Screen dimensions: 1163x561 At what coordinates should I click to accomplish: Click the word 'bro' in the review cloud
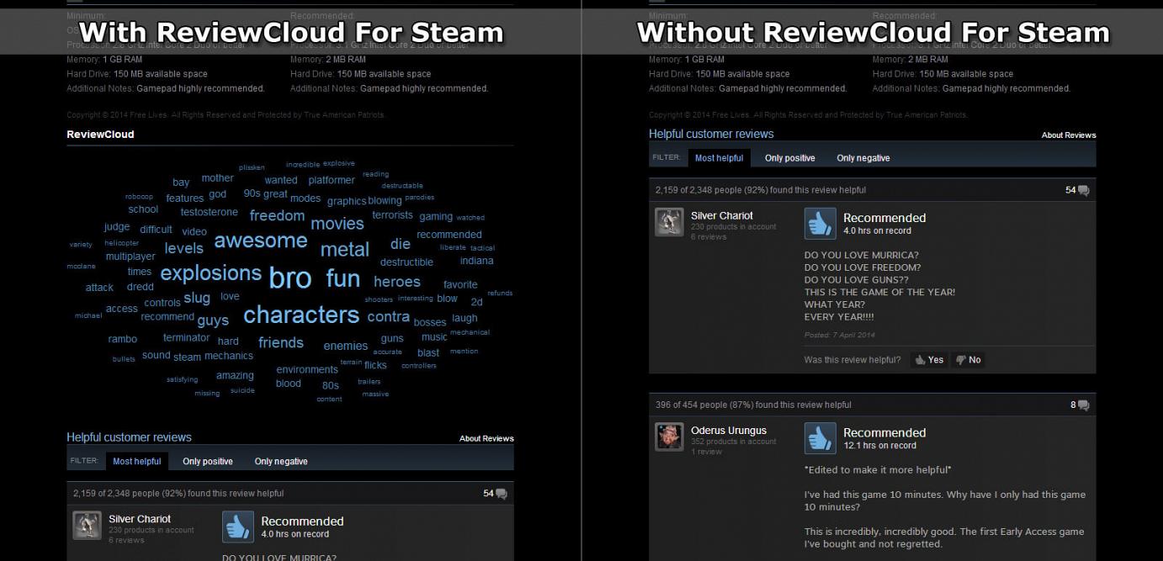(290, 278)
